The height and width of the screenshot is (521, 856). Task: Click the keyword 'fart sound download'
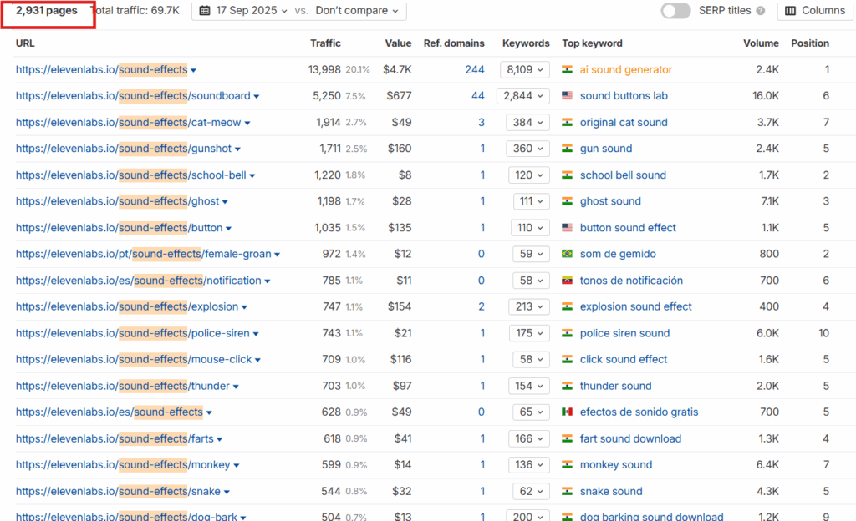(x=630, y=438)
